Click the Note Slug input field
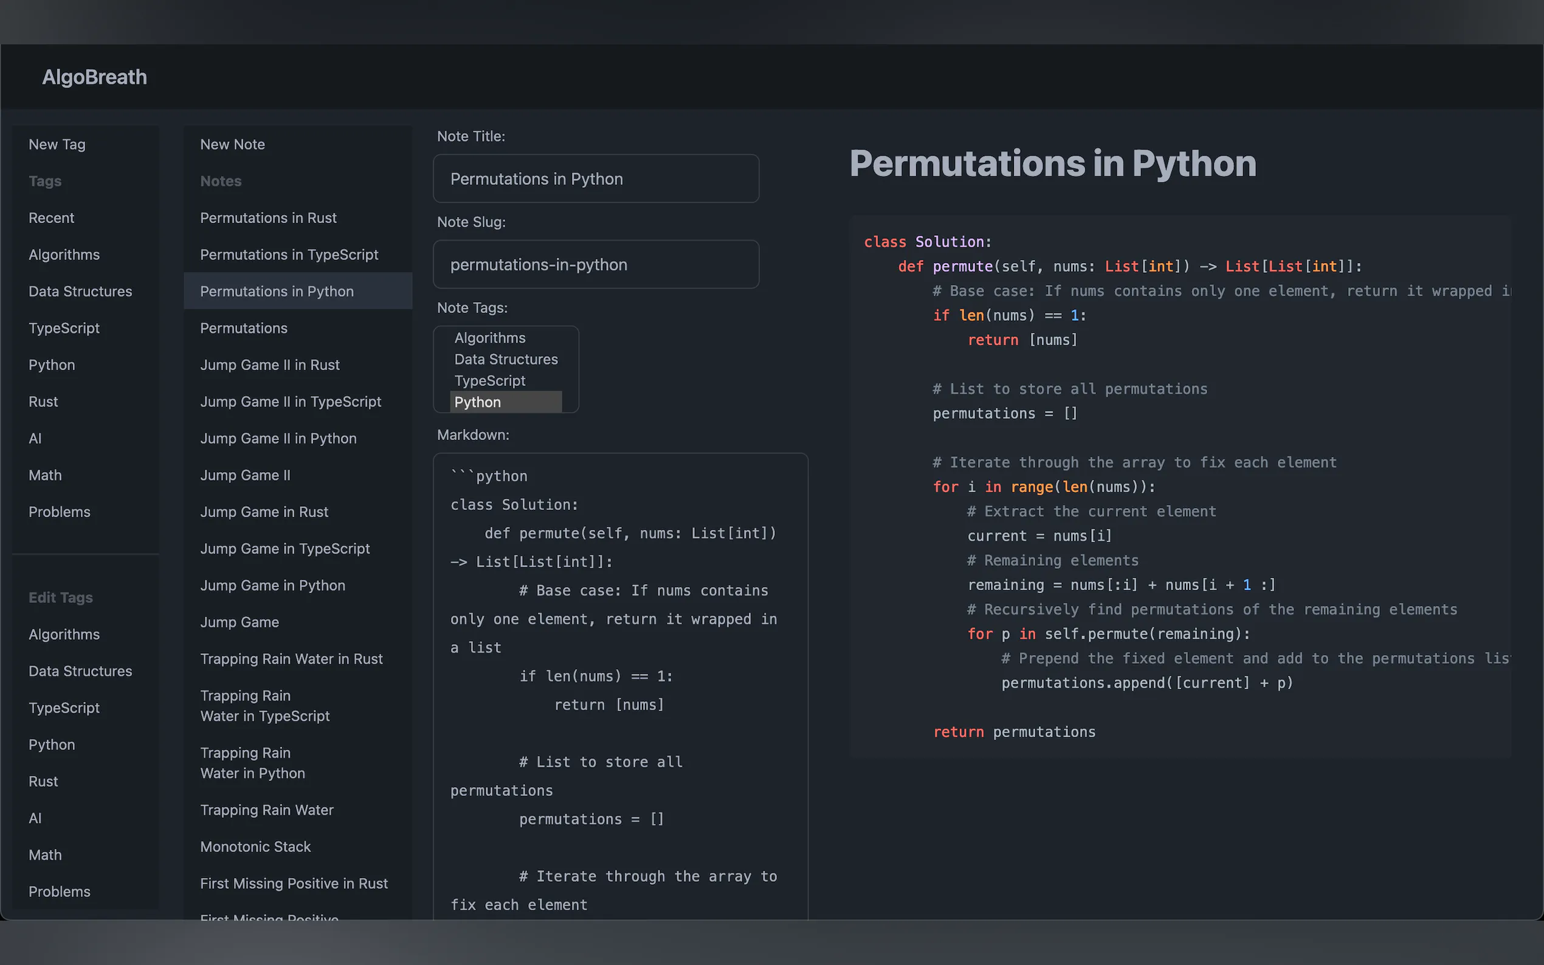Screen dimensions: 1544x965 click(596, 264)
